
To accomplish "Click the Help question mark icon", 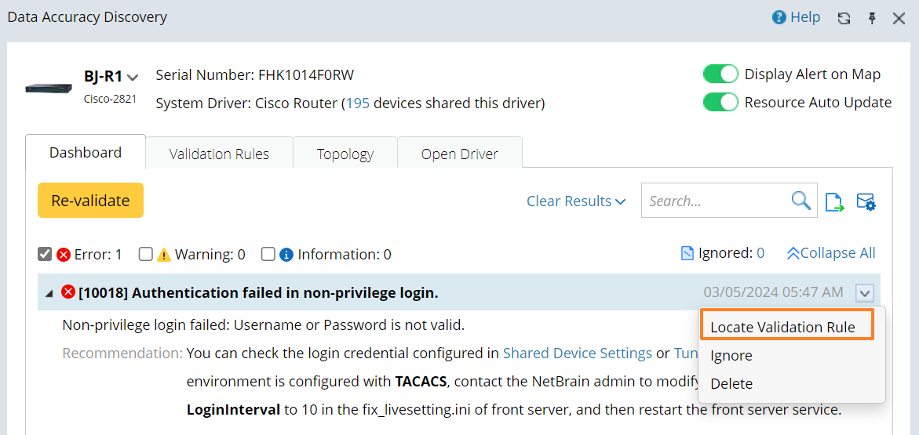I will (779, 17).
